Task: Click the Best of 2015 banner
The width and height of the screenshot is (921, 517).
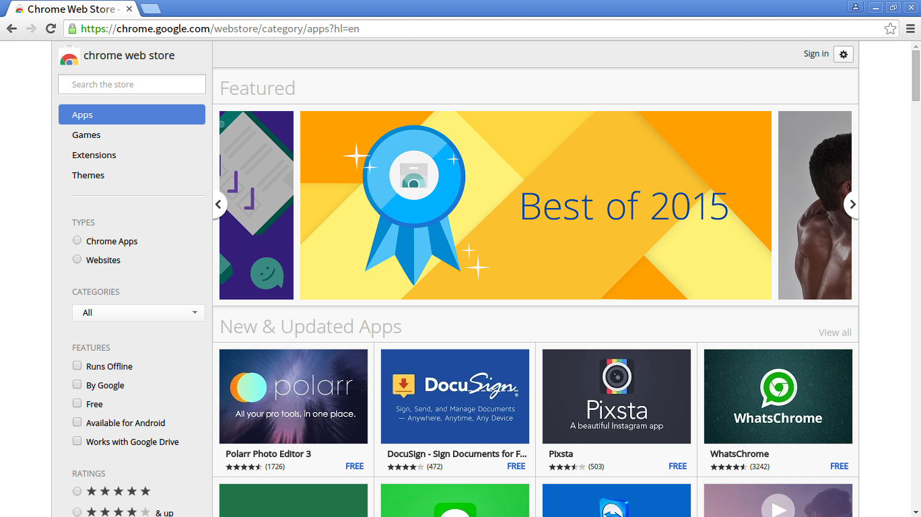Action: point(536,205)
